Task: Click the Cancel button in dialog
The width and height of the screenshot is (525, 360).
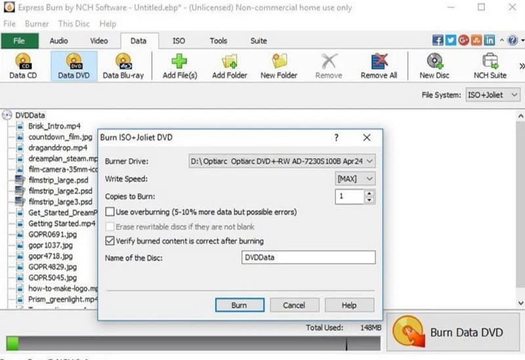Action: tap(293, 306)
